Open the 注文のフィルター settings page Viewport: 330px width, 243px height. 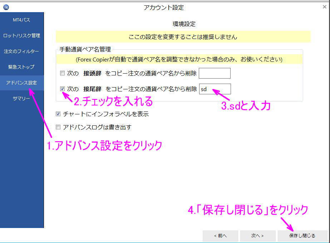click(x=21, y=51)
